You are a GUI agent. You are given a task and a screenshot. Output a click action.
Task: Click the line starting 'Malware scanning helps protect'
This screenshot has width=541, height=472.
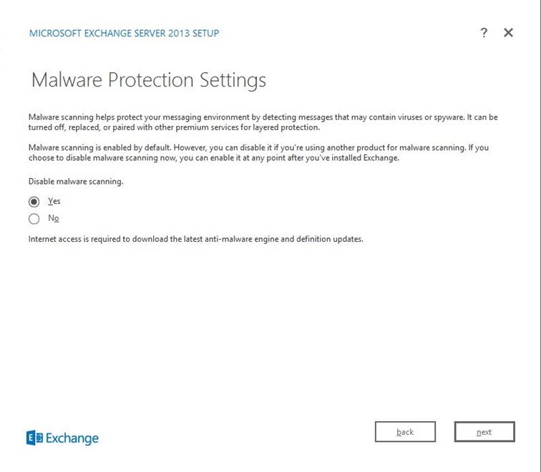(263, 117)
